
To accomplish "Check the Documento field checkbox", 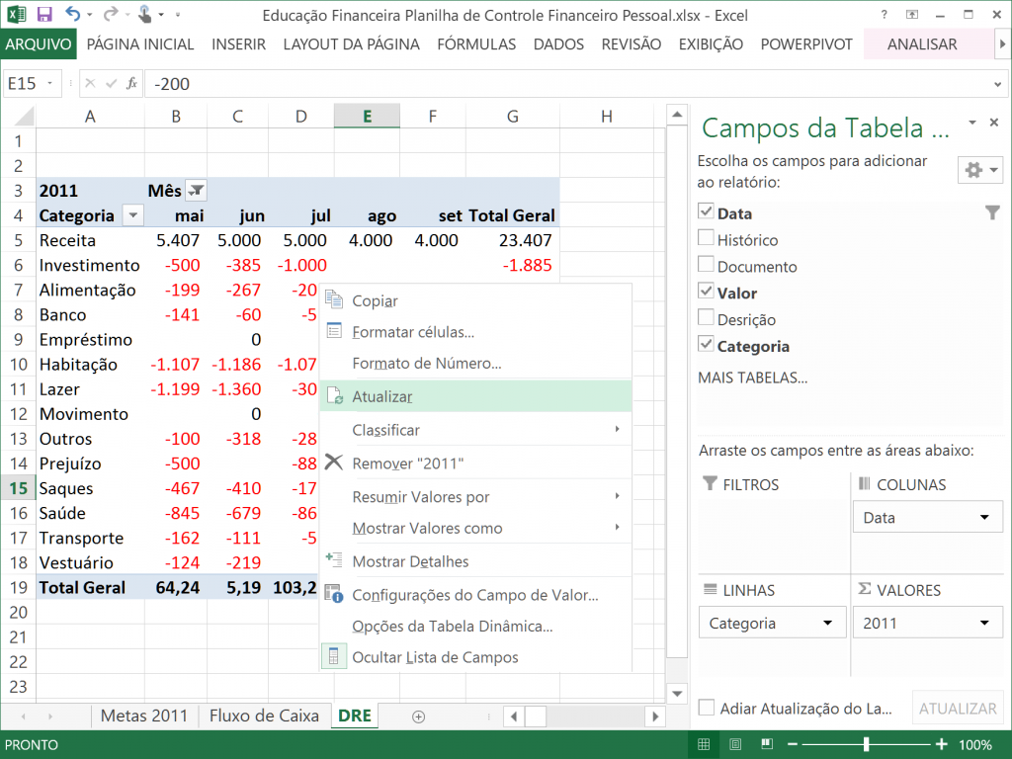I will point(706,264).
